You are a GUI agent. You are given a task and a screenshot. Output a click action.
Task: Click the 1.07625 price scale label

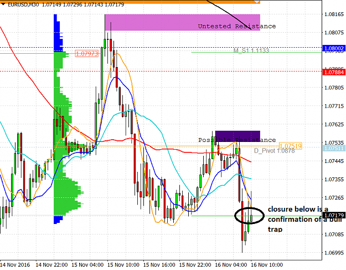(334, 124)
